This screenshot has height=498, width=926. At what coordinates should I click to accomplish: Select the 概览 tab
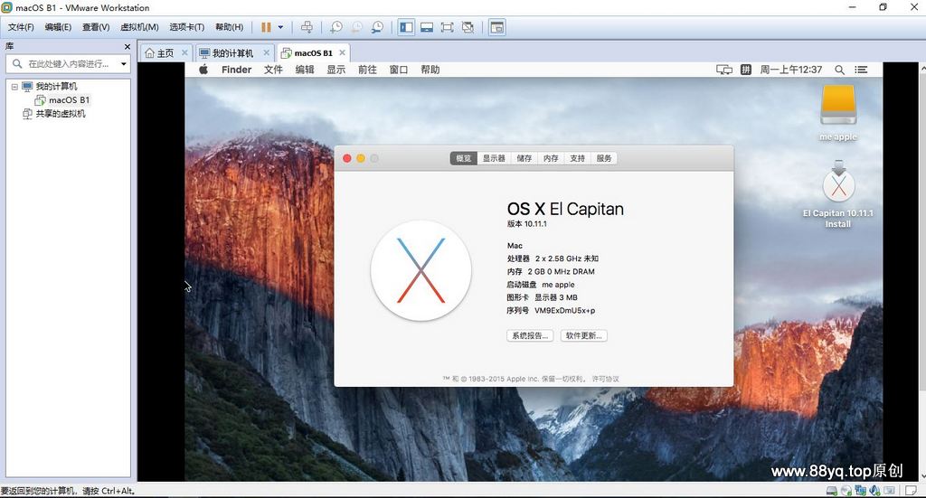pyautogui.click(x=464, y=158)
